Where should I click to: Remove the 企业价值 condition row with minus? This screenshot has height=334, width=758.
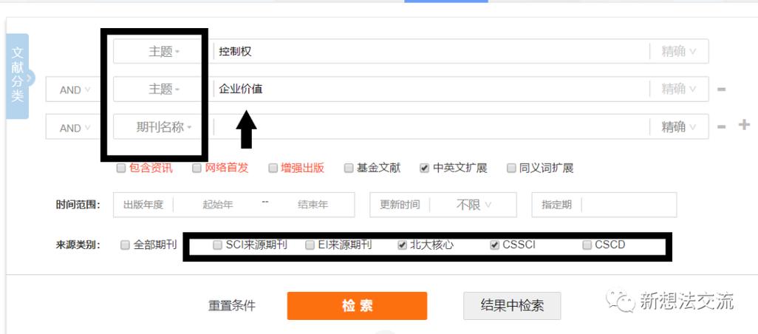click(x=721, y=89)
